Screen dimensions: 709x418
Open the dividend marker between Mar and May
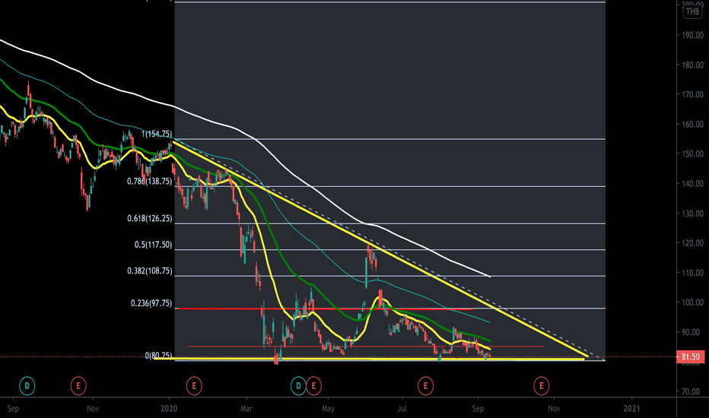298,386
